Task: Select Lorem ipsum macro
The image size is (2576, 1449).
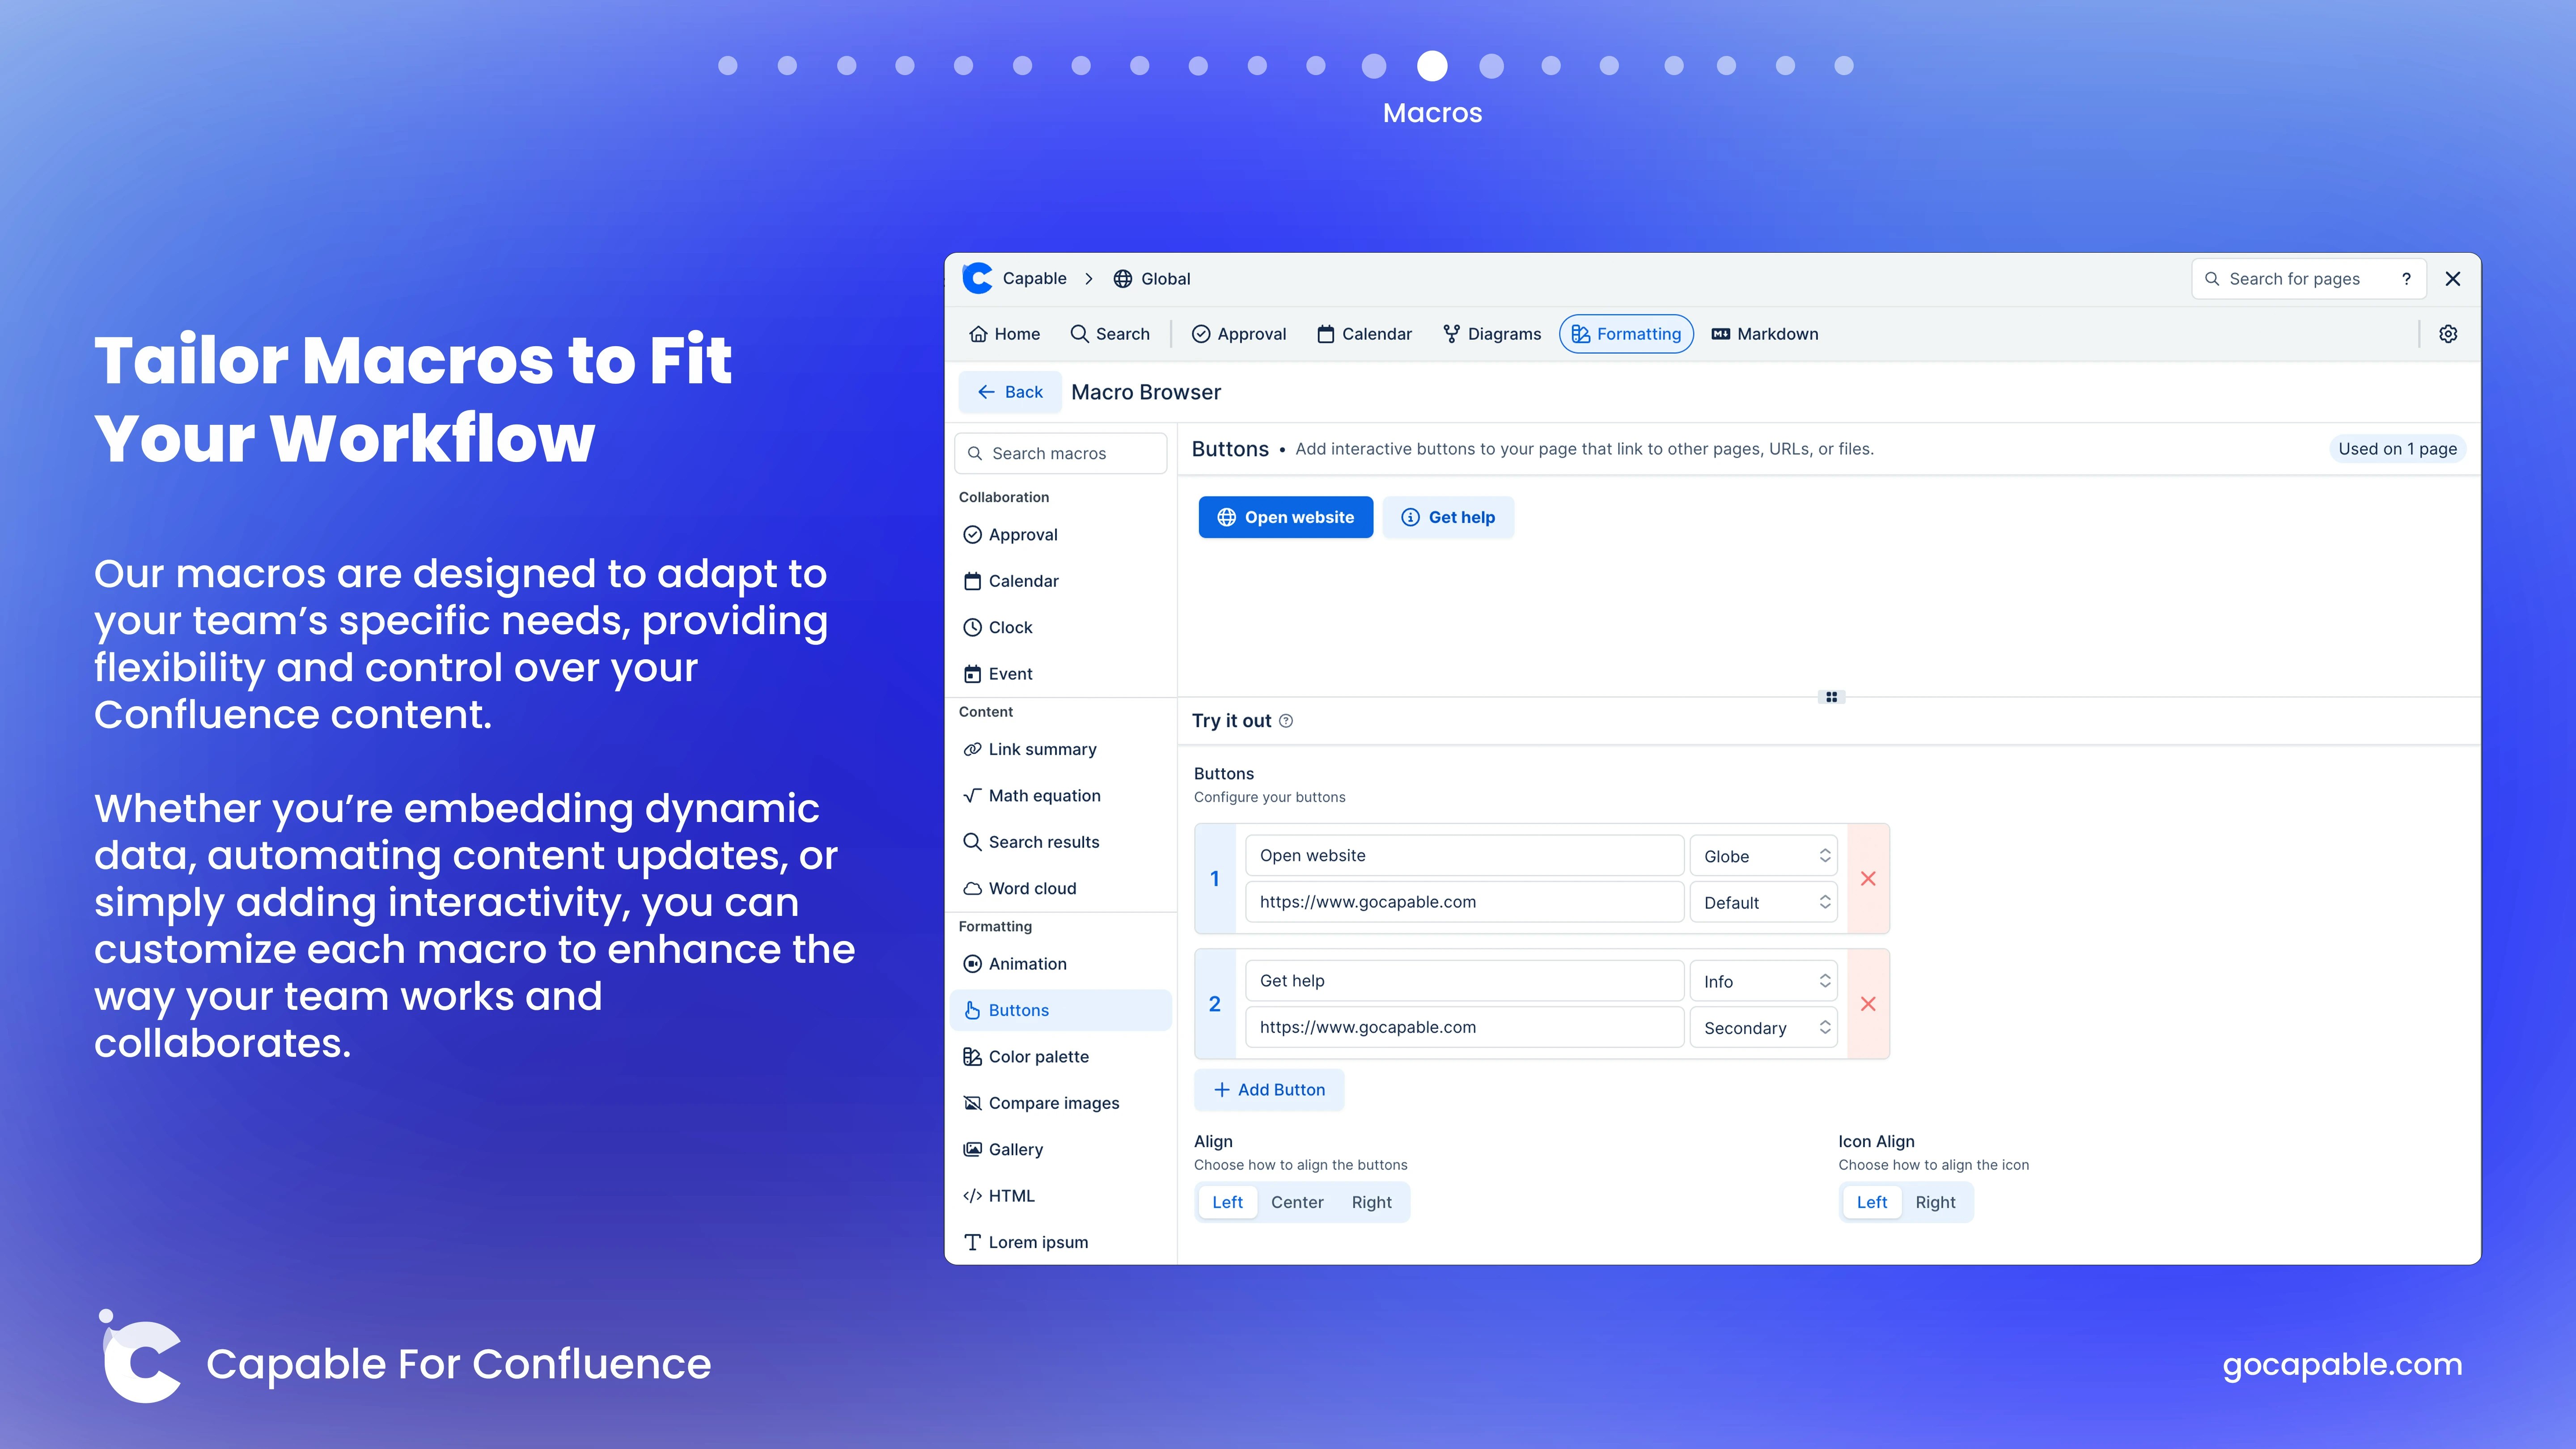Action: pos(1060,1242)
